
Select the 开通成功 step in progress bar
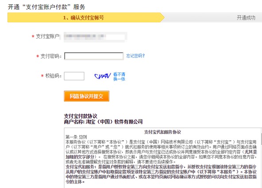coord(246,18)
